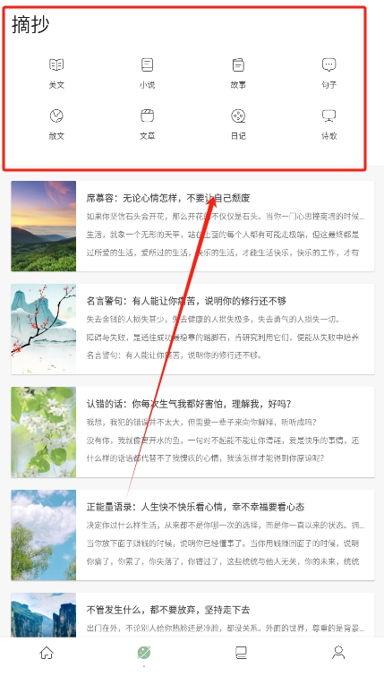Open the 美文 category icon
384x676 pixels.
pos(56,65)
